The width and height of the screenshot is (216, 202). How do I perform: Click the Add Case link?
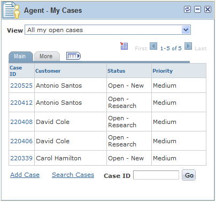(25, 175)
